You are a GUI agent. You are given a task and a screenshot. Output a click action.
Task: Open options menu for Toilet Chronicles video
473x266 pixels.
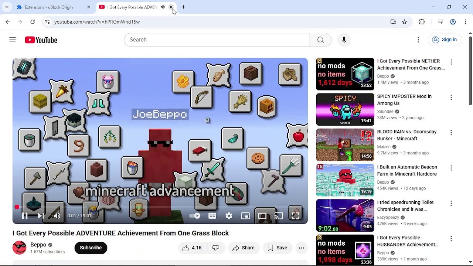coord(451,204)
